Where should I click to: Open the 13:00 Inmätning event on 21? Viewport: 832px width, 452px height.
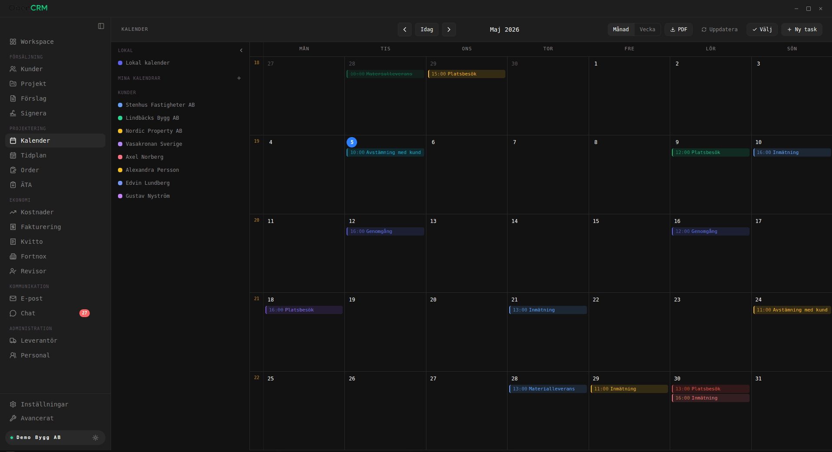[548, 310]
